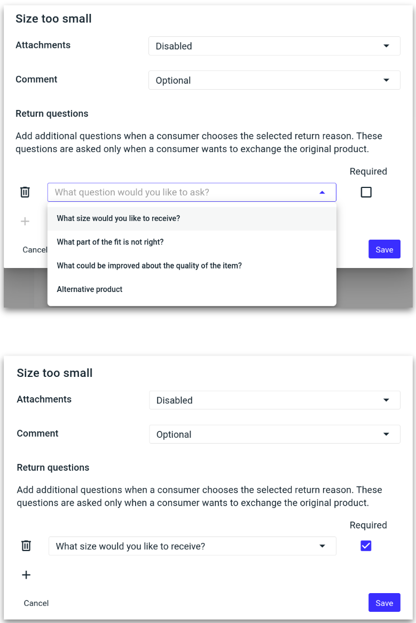Screen dimensions: 416x623
Task: Click Cancel in the lower dialog
Action: [x=36, y=603]
